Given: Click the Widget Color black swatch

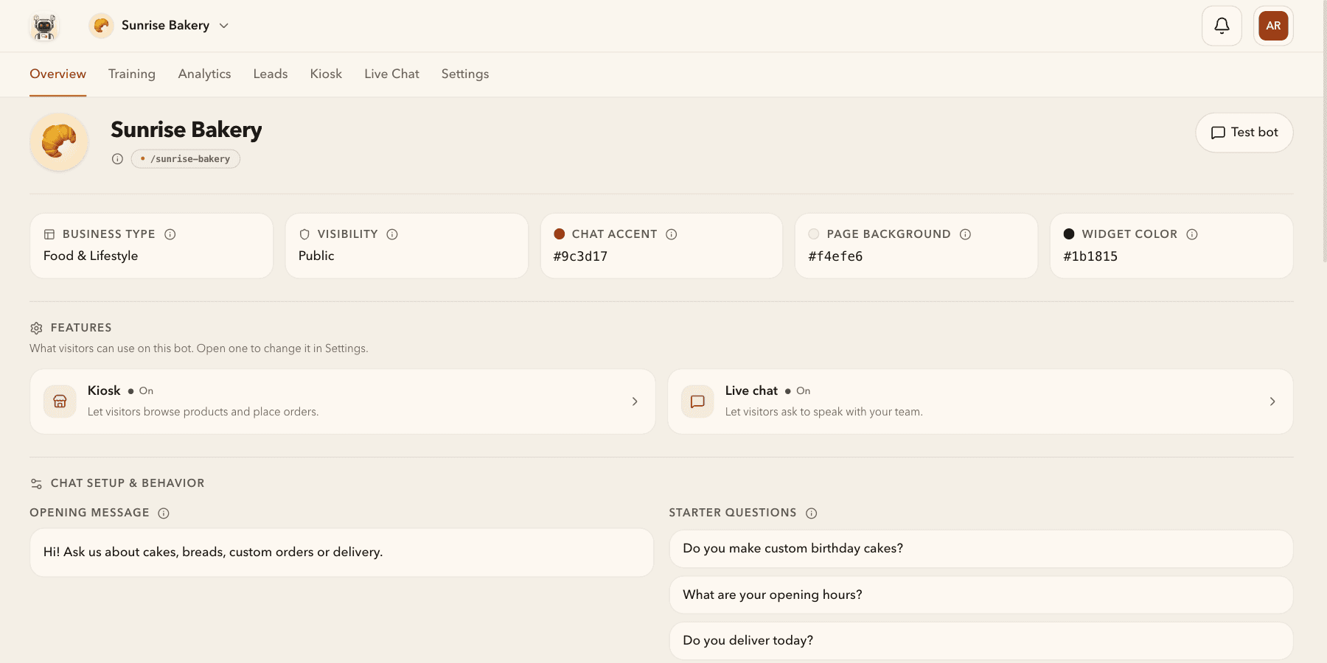Looking at the screenshot, I should [1069, 234].
